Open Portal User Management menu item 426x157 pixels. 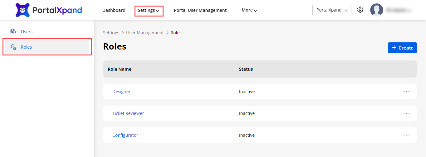pyautogui.click(x=200, y=10)
